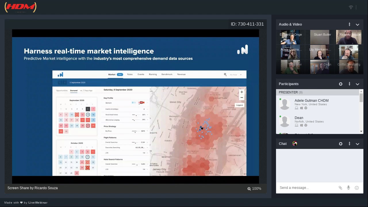Click participants list scrollbar up arrow
The width and height of the screenshot is (368, 207).
point(361,91)
